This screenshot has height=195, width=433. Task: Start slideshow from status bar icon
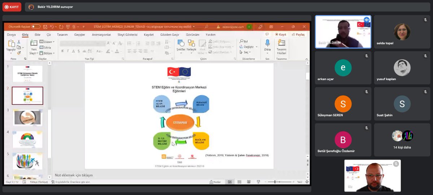point(258,182)
